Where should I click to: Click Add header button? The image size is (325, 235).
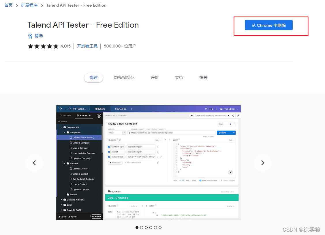[115, 163]
